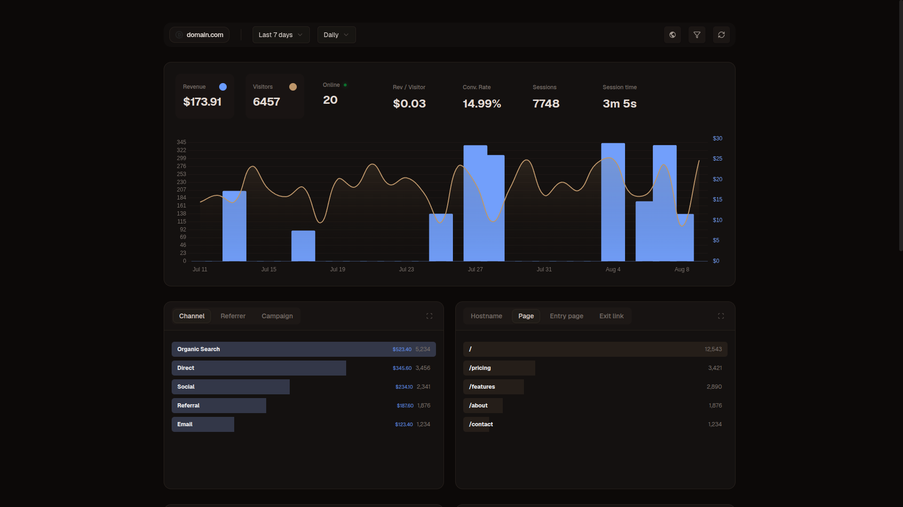Open the domain.com site selector
This screenshot has height=507, width=903.
click(199, 35)
